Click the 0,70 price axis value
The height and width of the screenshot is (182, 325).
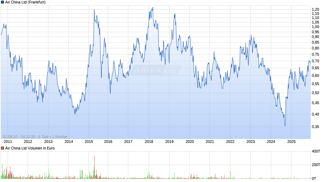coord(315,61)
